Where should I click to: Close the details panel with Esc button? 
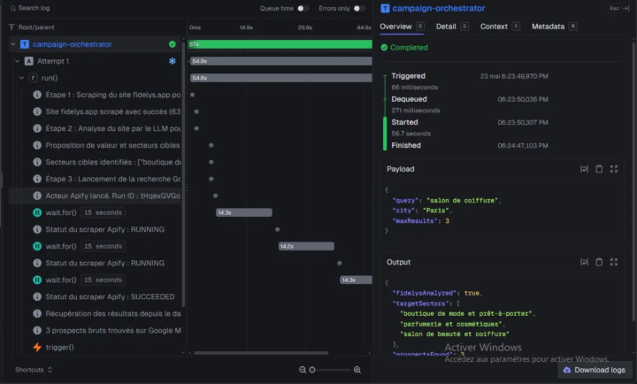(618, 8)
